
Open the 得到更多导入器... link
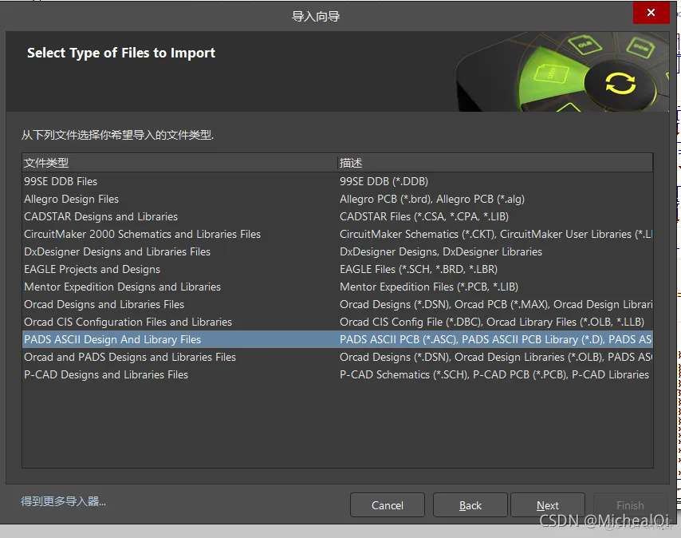64,501
